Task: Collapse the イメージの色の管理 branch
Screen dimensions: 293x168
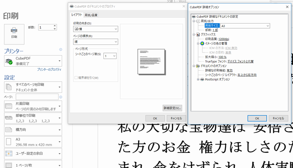Action: click(198, 44)
